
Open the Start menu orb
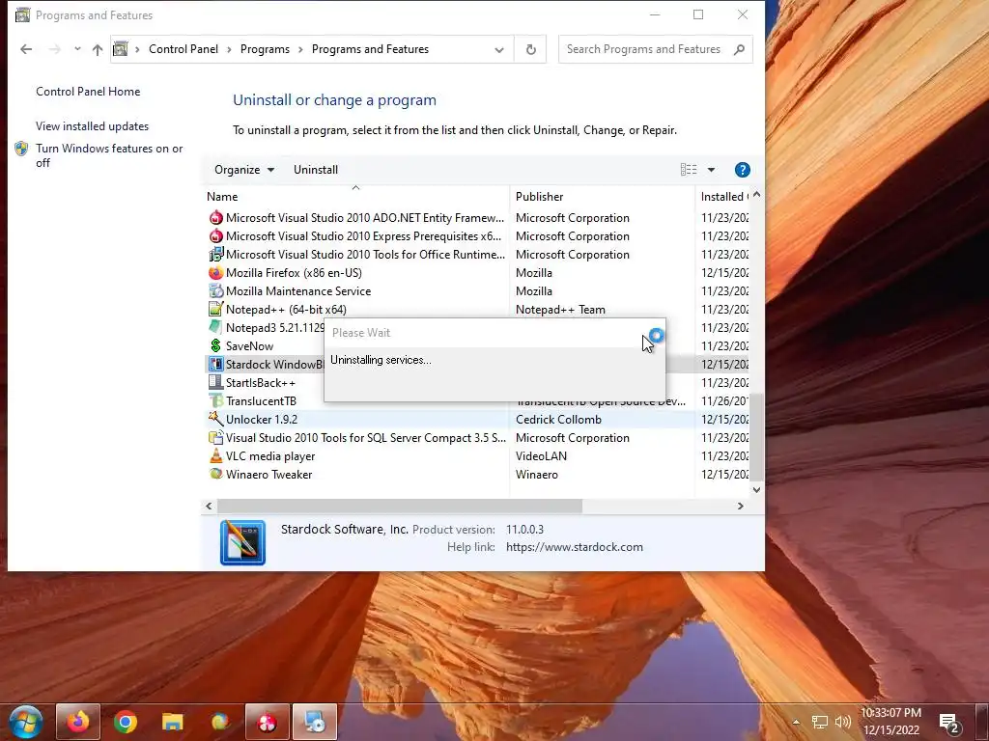[x=26, y=722]
